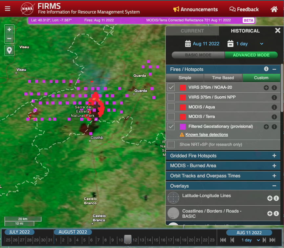284x248 pixels.
Task: Select the Time Based fires tab
Action: click(223, 78)
